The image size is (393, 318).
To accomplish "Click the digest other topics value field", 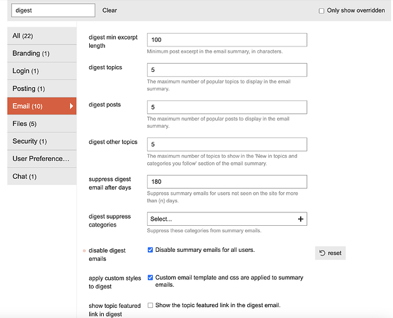I will pos(227,144).
